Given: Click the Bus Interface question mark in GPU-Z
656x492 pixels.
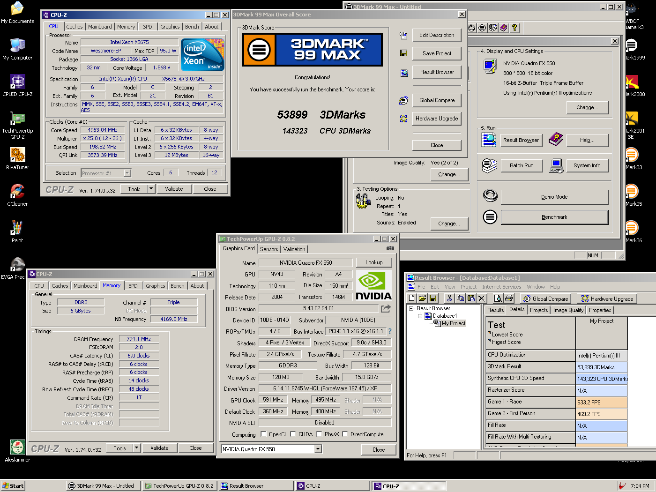Looking at the screenshot, I should coord(390,331).
